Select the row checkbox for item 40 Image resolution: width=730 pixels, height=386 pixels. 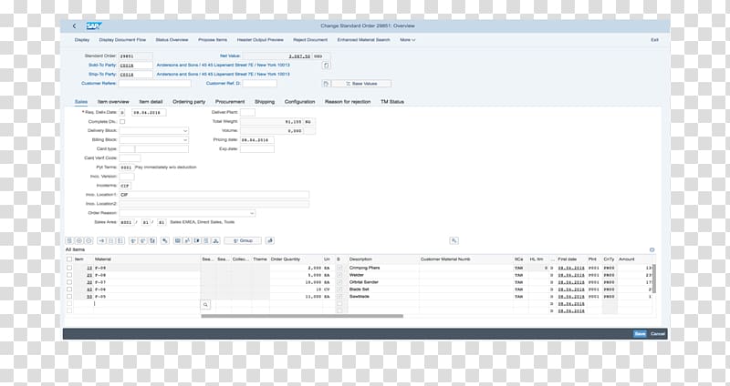[69, 289]
